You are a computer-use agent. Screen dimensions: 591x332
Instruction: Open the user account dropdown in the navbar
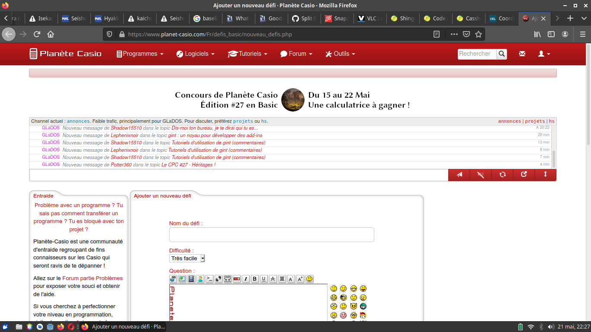[544, 54]
